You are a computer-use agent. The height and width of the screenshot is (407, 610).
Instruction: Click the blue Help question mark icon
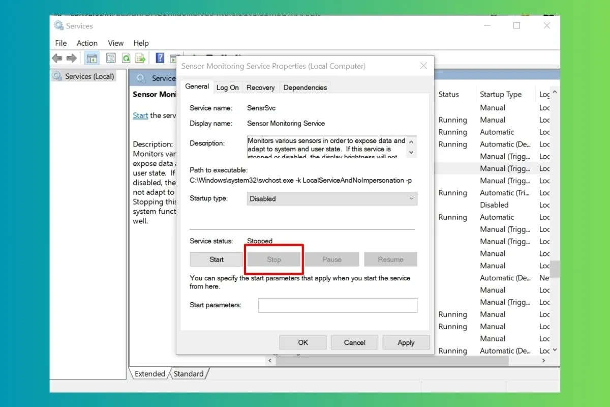coord(160,59)
